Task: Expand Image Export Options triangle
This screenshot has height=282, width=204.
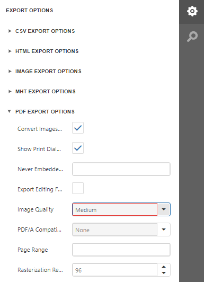Action: click(x=10, y=72)
